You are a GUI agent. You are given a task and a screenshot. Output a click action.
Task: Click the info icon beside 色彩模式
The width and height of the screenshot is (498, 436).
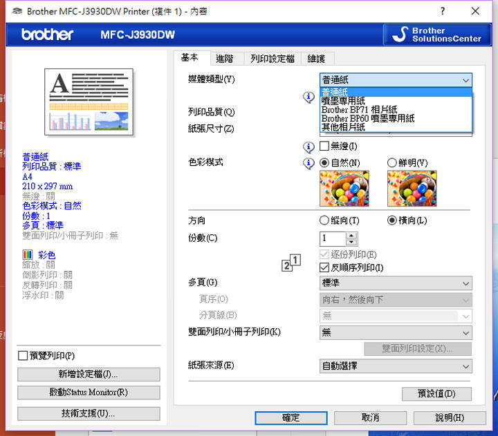coord(308,163)
